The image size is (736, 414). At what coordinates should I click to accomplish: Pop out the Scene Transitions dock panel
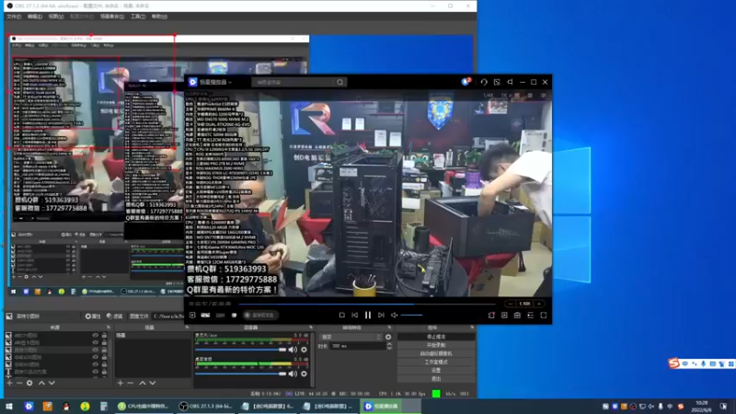tap(389, 328)
